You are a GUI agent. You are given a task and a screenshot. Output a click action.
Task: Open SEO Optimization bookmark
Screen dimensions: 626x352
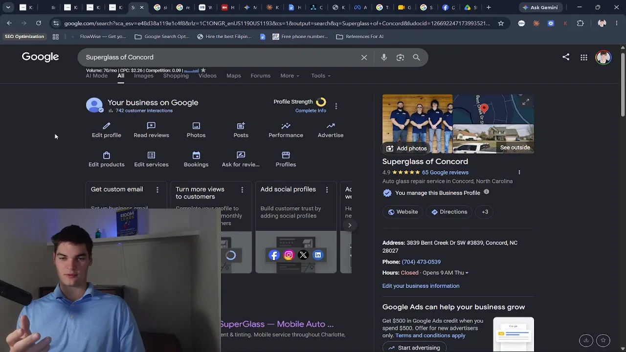click(x=24, y=37)
